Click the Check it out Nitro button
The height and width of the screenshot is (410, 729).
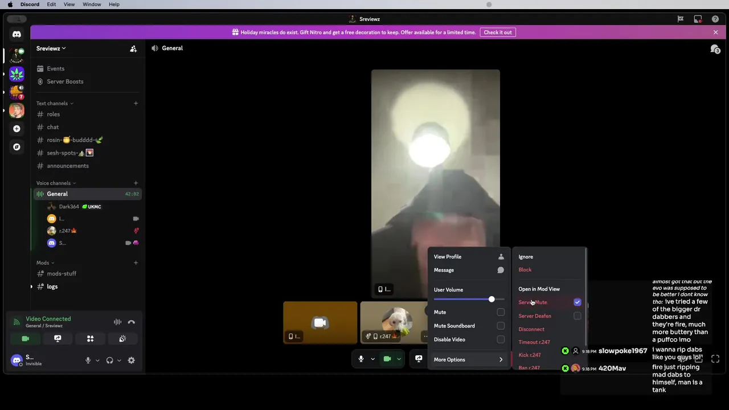point(498,32)
